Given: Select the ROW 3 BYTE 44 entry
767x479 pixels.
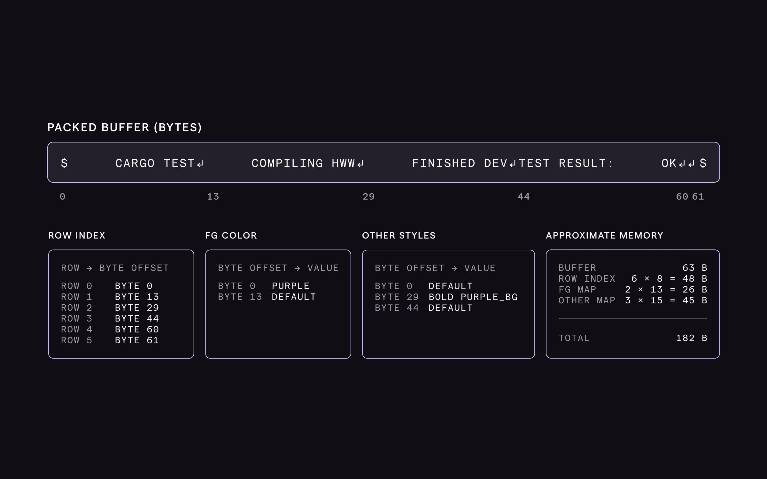Looking at the screenshot, I should click(110, 318).
